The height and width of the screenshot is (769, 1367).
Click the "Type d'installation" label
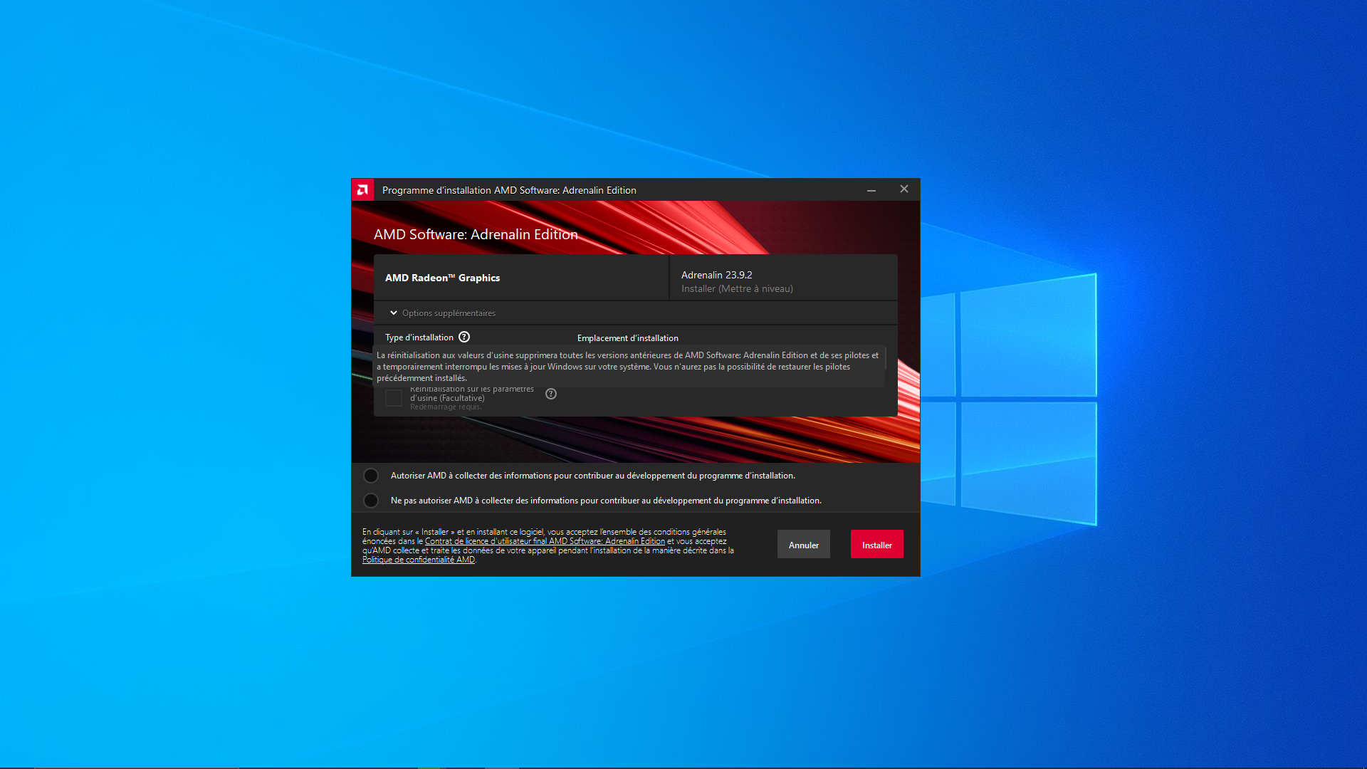(419, 338)
